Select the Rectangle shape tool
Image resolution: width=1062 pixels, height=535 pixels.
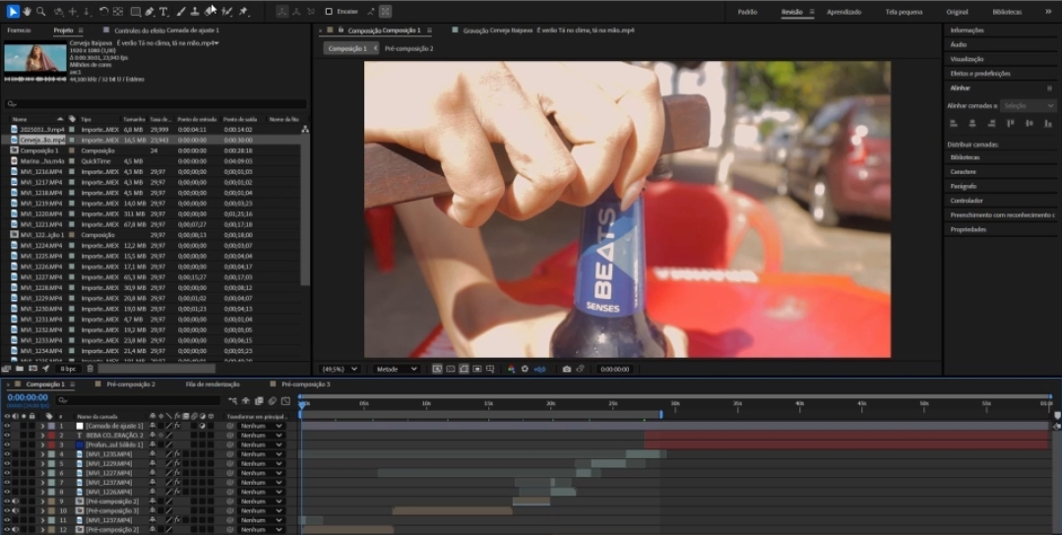(x=135, y=12)
